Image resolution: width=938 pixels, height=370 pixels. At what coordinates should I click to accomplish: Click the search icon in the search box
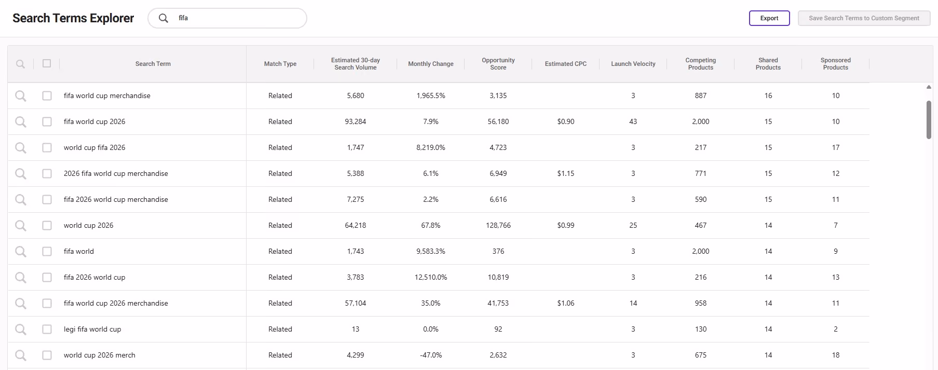[x=164, y=18]
